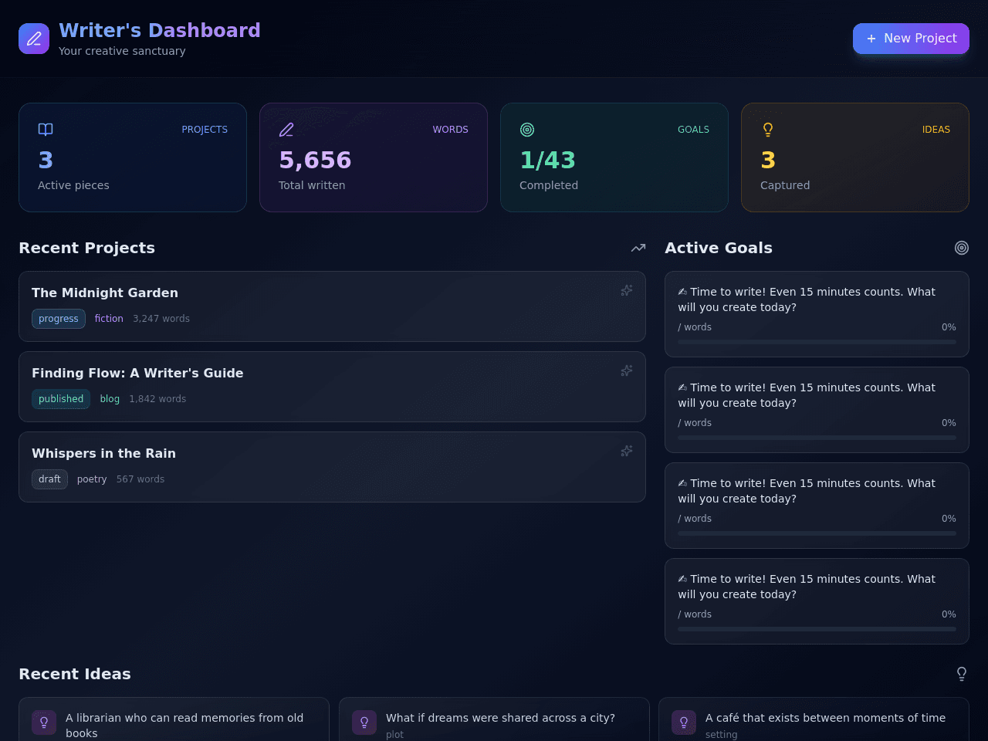Click the 1/43 goals completed value
This screenshot has height=741, width=988.
[547, 160]
